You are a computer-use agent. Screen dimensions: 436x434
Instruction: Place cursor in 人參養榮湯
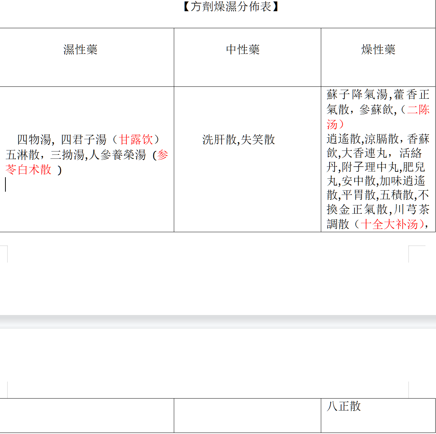(x=117, y=155)
